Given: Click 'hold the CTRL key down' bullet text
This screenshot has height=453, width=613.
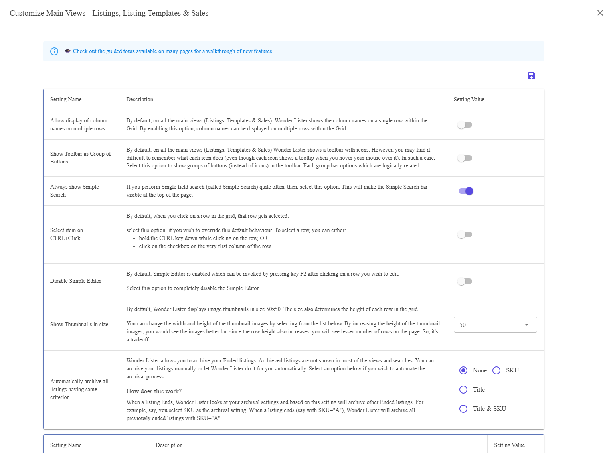Looking at the screenshot, I should pos(204,238).
